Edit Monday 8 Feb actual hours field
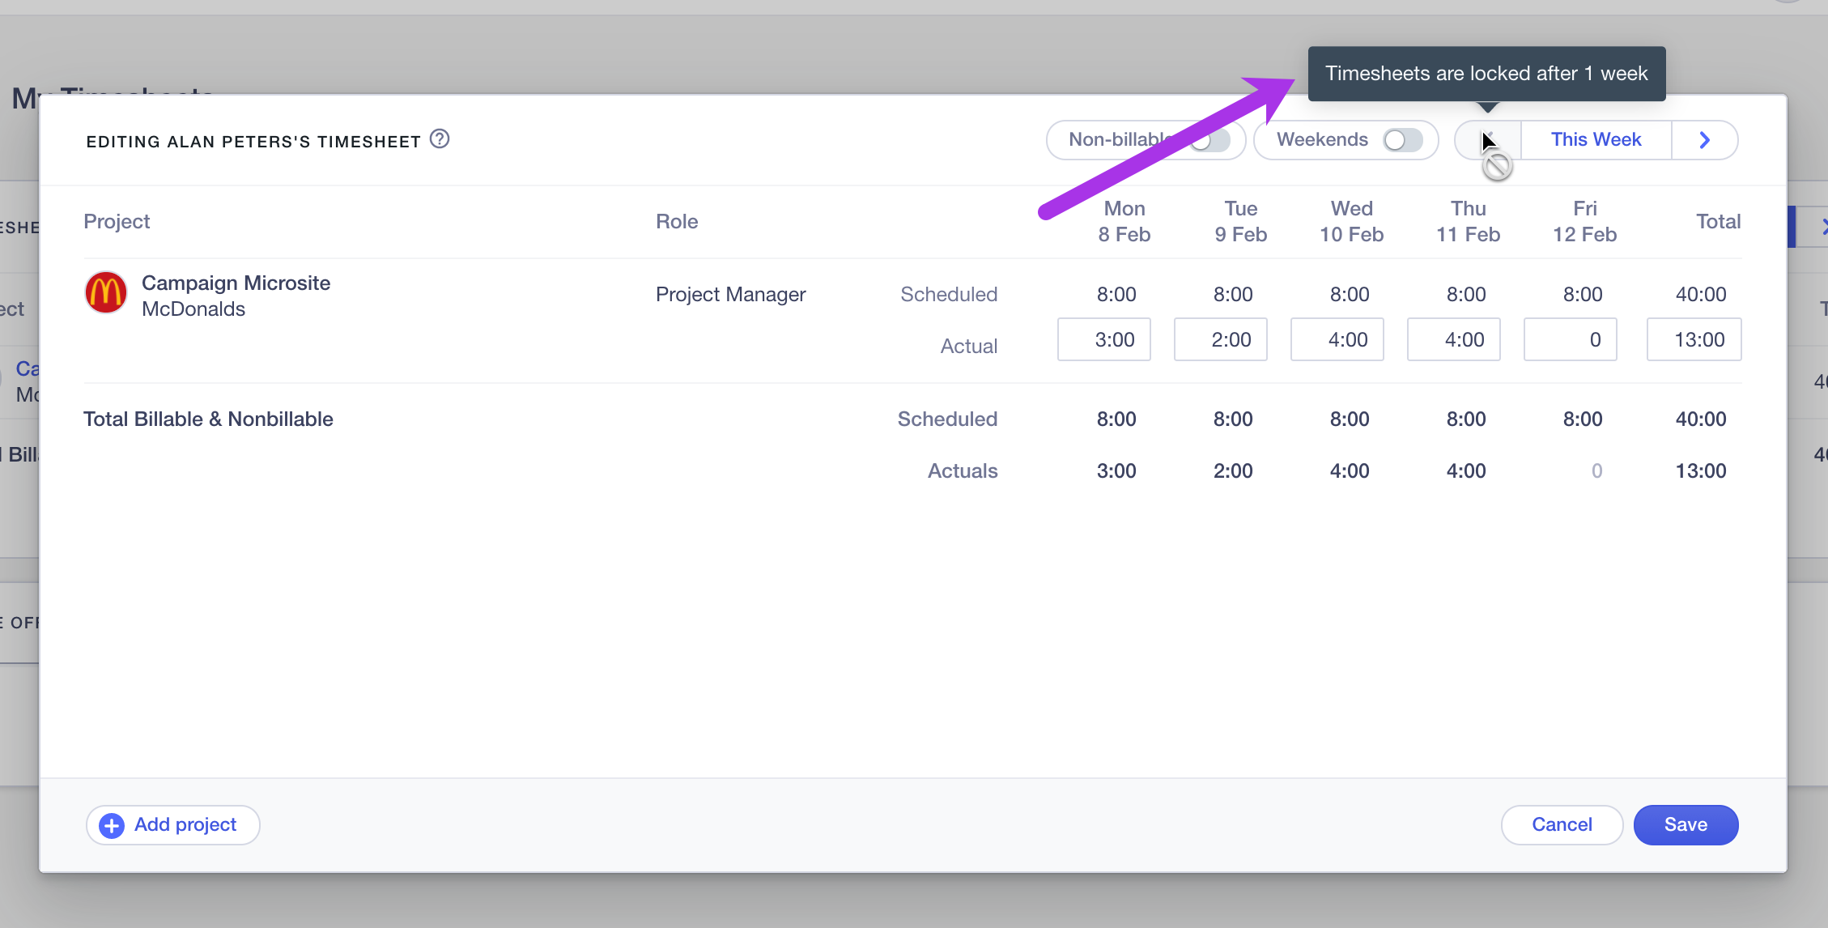 [1104, 340]
